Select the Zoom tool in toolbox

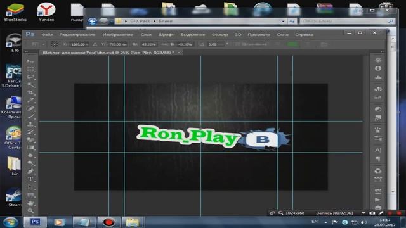(30, 211)
